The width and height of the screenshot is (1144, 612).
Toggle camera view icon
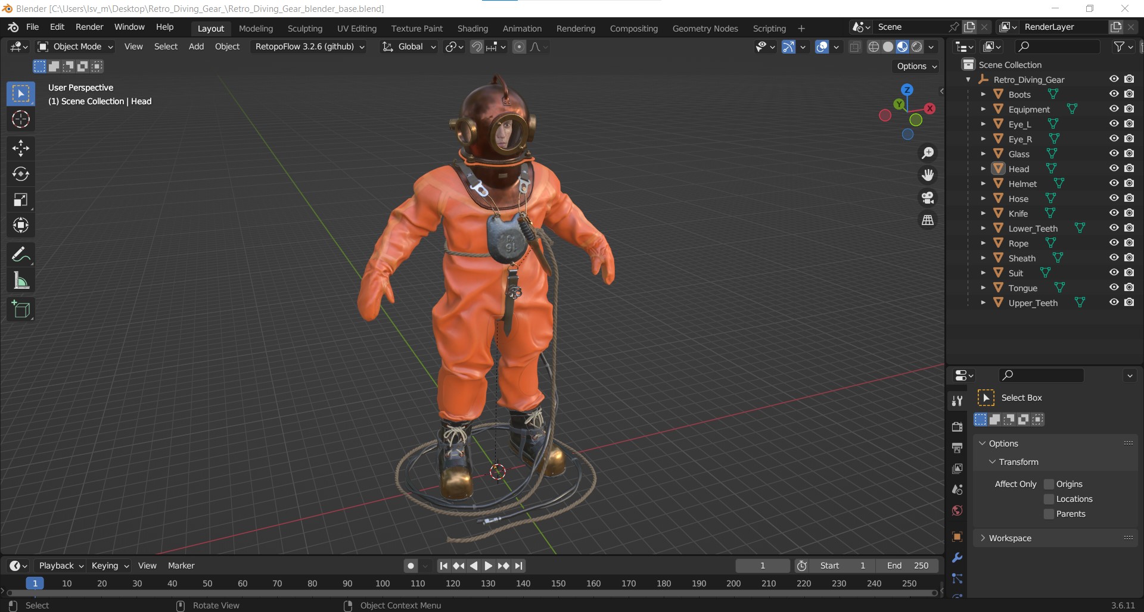pyautogui.click(x=928, y=198)
